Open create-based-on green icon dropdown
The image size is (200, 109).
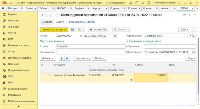pyautogui.click(x=81, y=29)
